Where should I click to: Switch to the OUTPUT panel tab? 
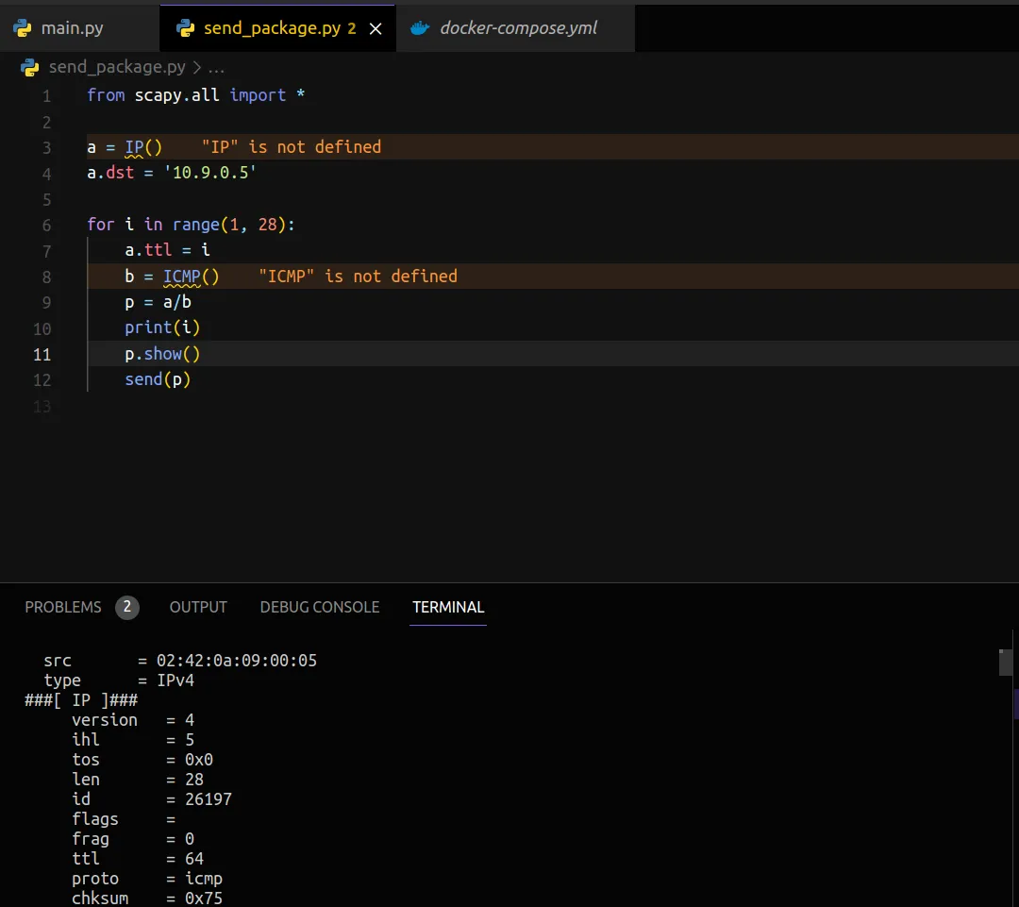(198, 607)
